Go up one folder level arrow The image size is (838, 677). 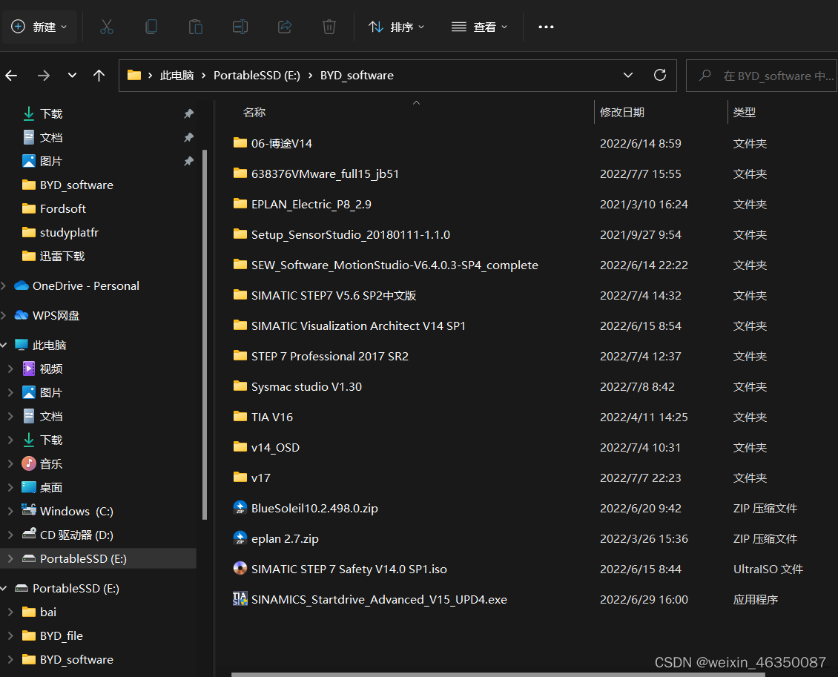click(x=99, y=76)
